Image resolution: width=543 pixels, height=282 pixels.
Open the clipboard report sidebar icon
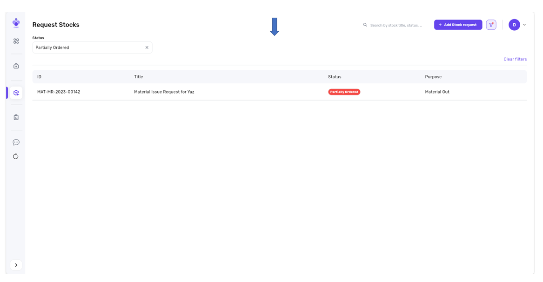pyautogui.click(x=16, y=117)
